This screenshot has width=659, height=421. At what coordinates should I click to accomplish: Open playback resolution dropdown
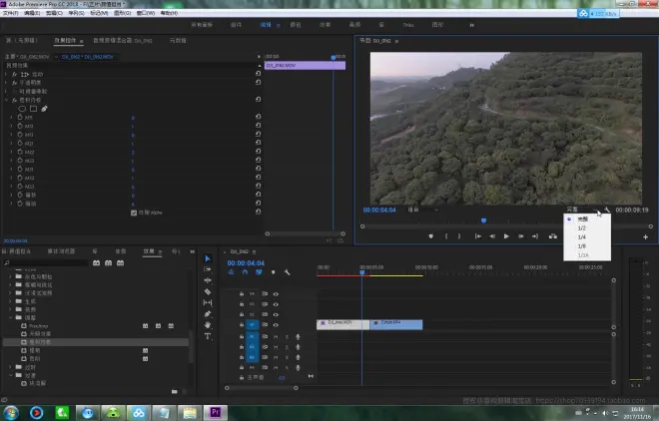[582, 210]
